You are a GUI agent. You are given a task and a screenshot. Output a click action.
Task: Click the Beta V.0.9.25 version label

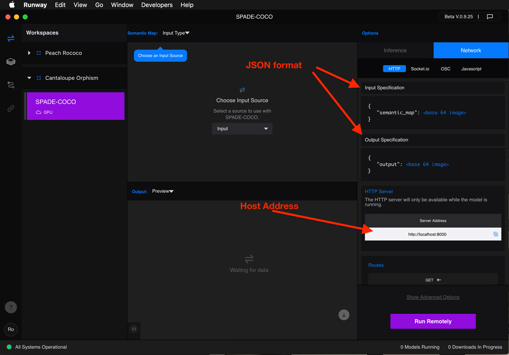[458, 16]
